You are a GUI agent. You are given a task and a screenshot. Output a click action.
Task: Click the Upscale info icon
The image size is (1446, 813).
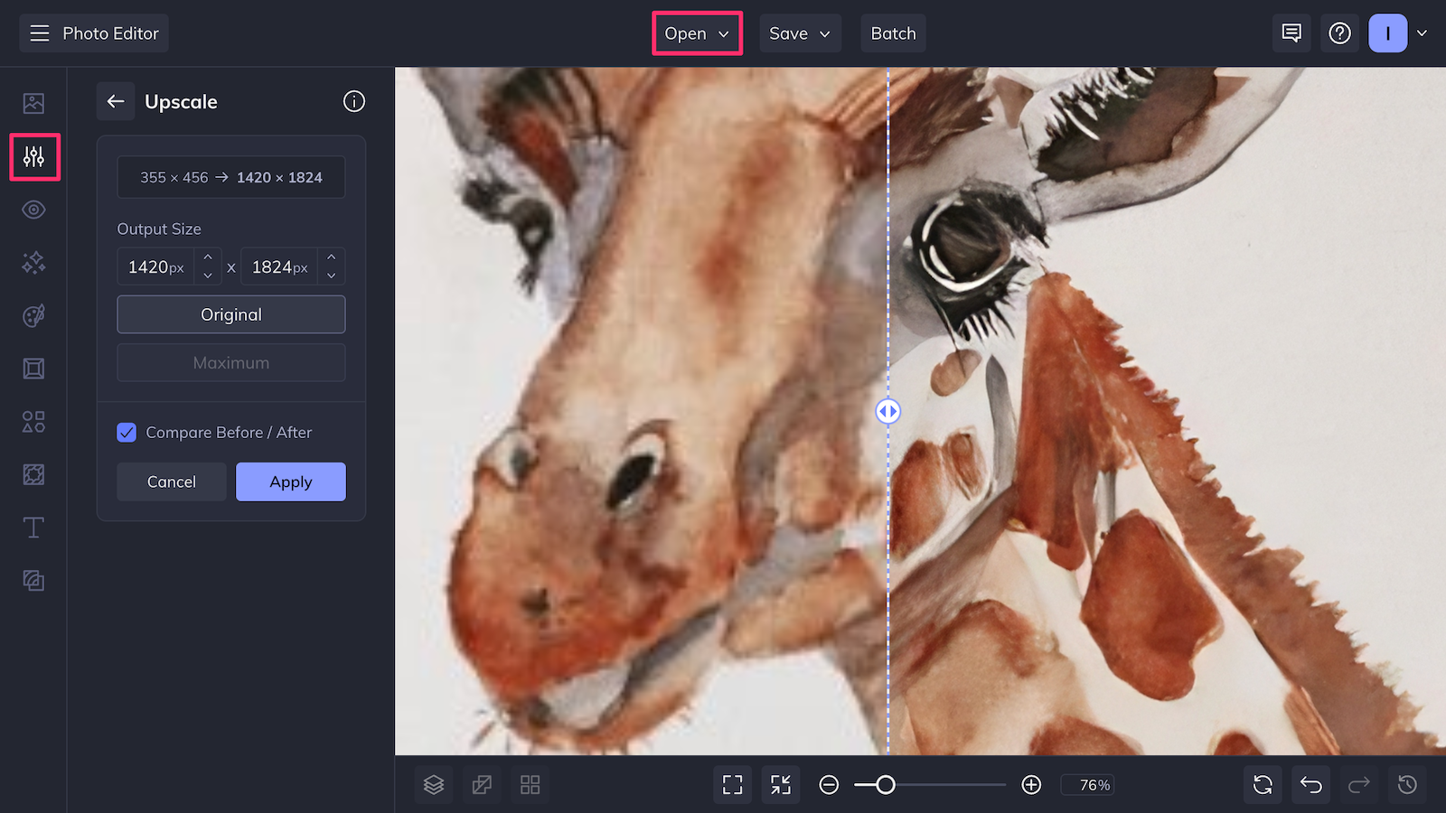coord(353,101)
